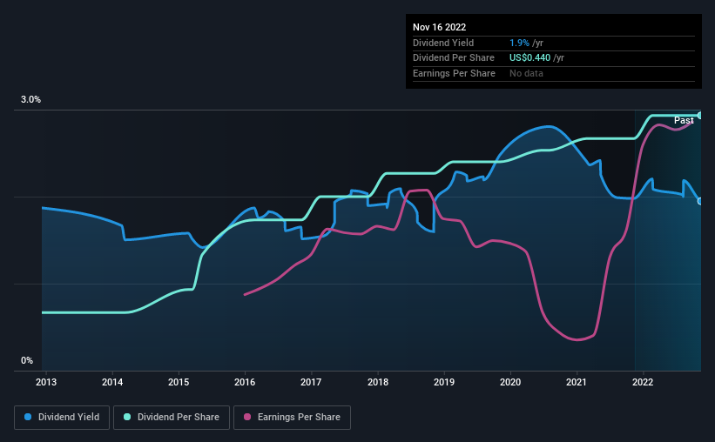Click the 1.9% dividend yield value
Screen dimensions: 715x442
519,43
